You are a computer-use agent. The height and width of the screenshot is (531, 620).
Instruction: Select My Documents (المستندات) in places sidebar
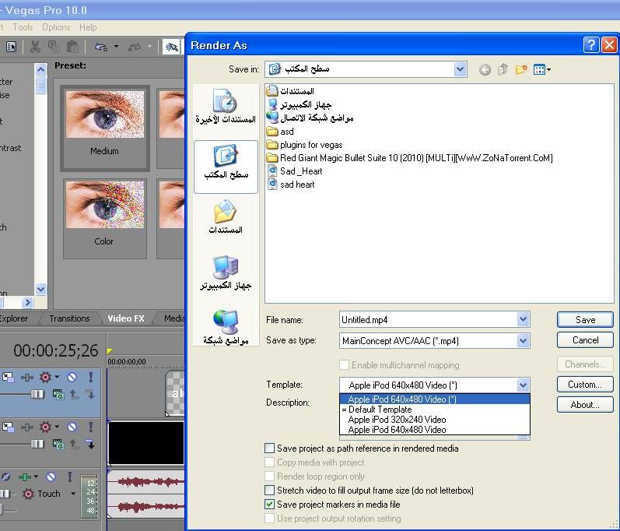[226, 216]
